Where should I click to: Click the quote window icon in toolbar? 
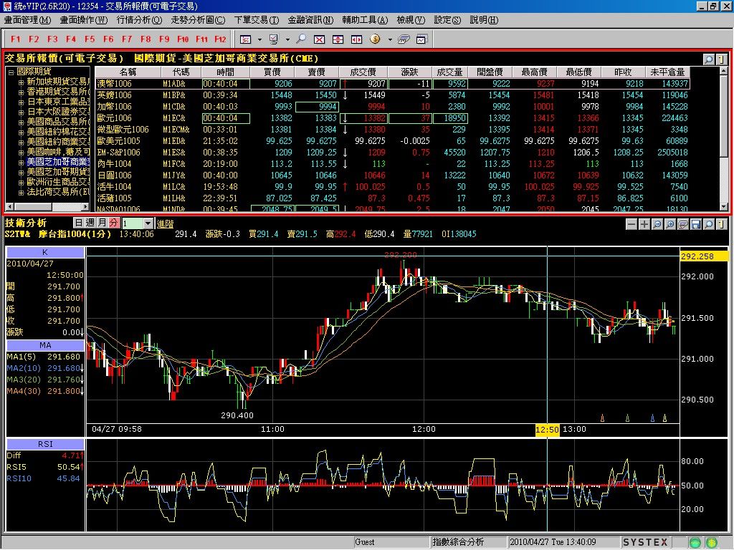[246, 39]
